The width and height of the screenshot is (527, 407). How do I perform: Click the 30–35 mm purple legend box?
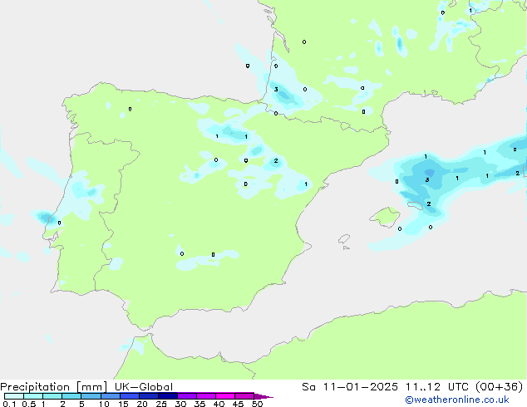186,396
